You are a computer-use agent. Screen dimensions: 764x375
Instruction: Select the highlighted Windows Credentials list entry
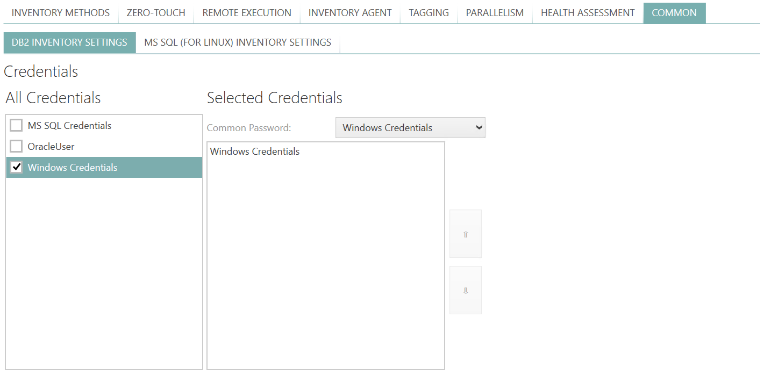73,167
